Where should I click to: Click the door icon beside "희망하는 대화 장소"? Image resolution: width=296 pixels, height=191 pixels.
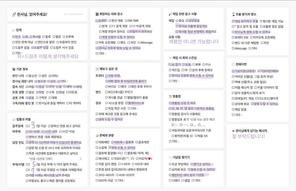[x=97, y=14]
